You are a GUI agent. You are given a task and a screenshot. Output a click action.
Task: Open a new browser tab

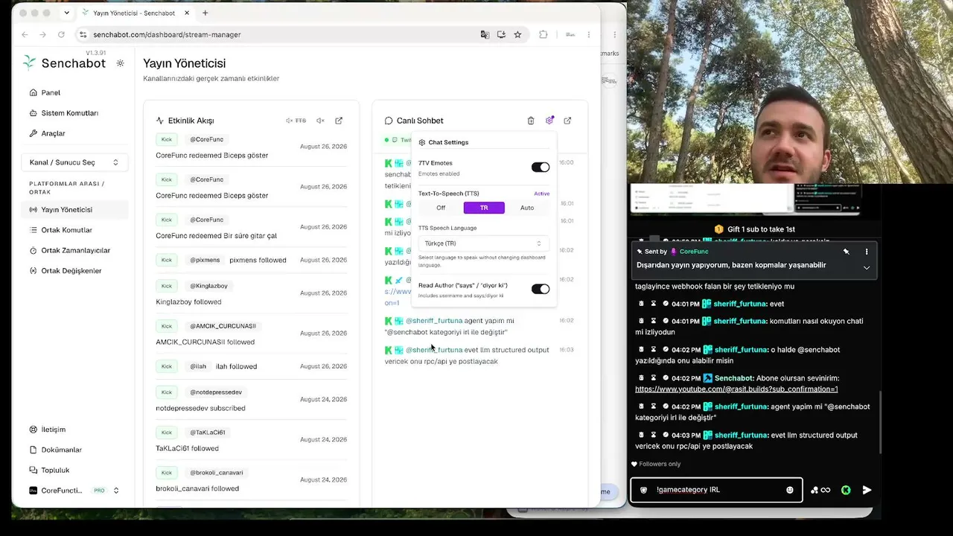(205, 13)
